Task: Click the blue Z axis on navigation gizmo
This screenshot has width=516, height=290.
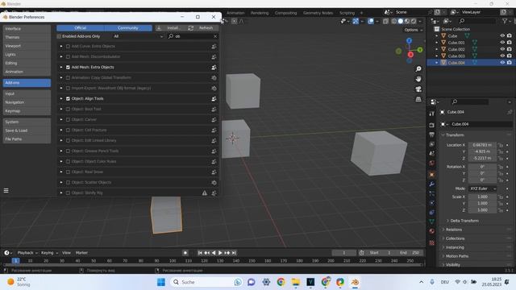Action: pyautogui.click(x=409, y=40)
